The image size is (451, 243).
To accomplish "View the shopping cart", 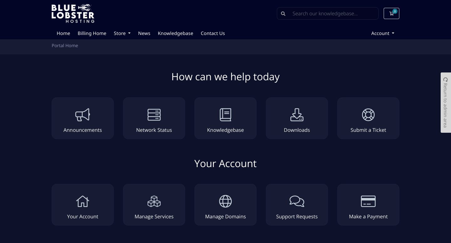I will [391, 13].
